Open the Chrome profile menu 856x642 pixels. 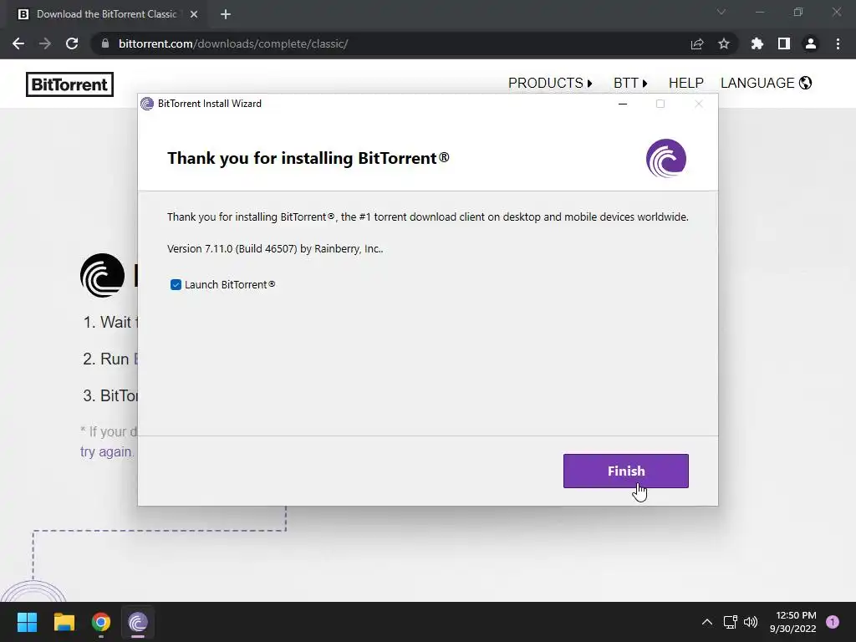[811, 43]
